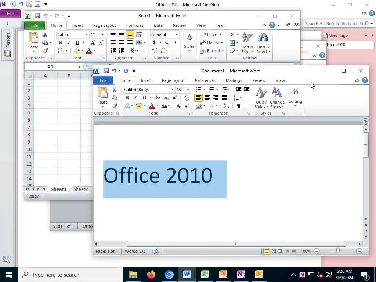Click Subscript button in Word
The width and height of the screenshot is (376, 282).
[x=166, y=98]
